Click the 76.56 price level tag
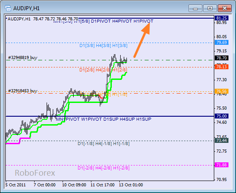Image resolution: width=236 pixels, height=193 pixels. 221,91
